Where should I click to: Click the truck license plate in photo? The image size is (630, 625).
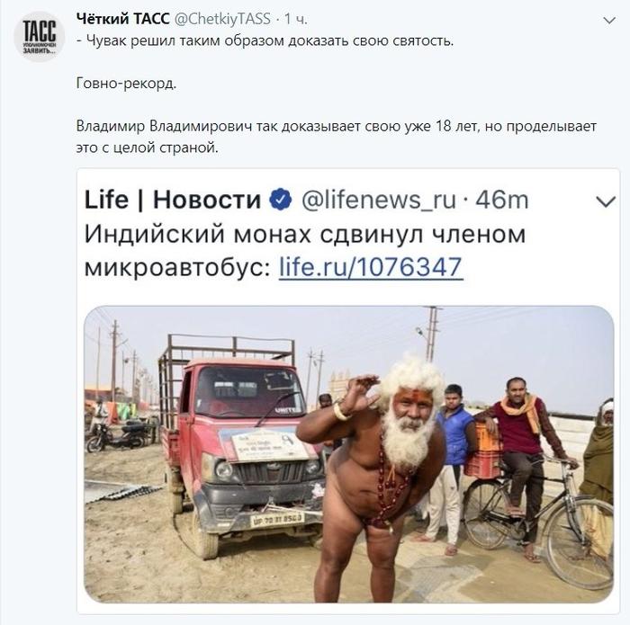277,520
